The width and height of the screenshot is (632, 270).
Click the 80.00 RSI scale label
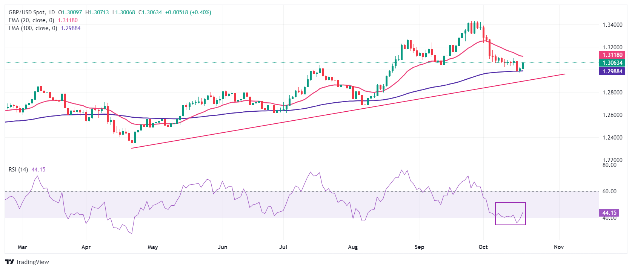609,165
